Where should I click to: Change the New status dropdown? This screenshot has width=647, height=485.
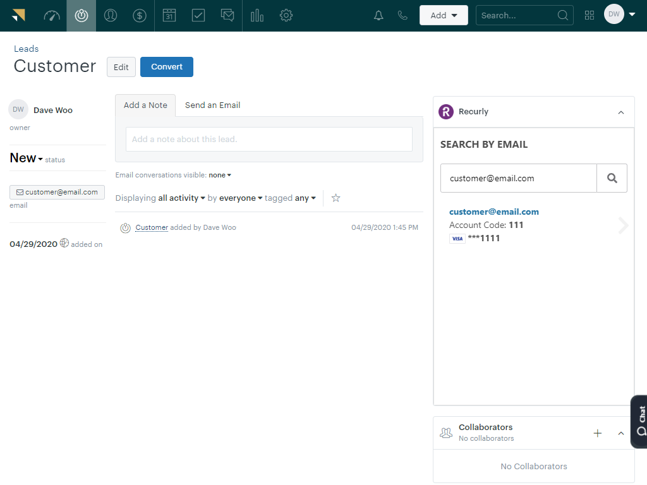pos(27,159)
